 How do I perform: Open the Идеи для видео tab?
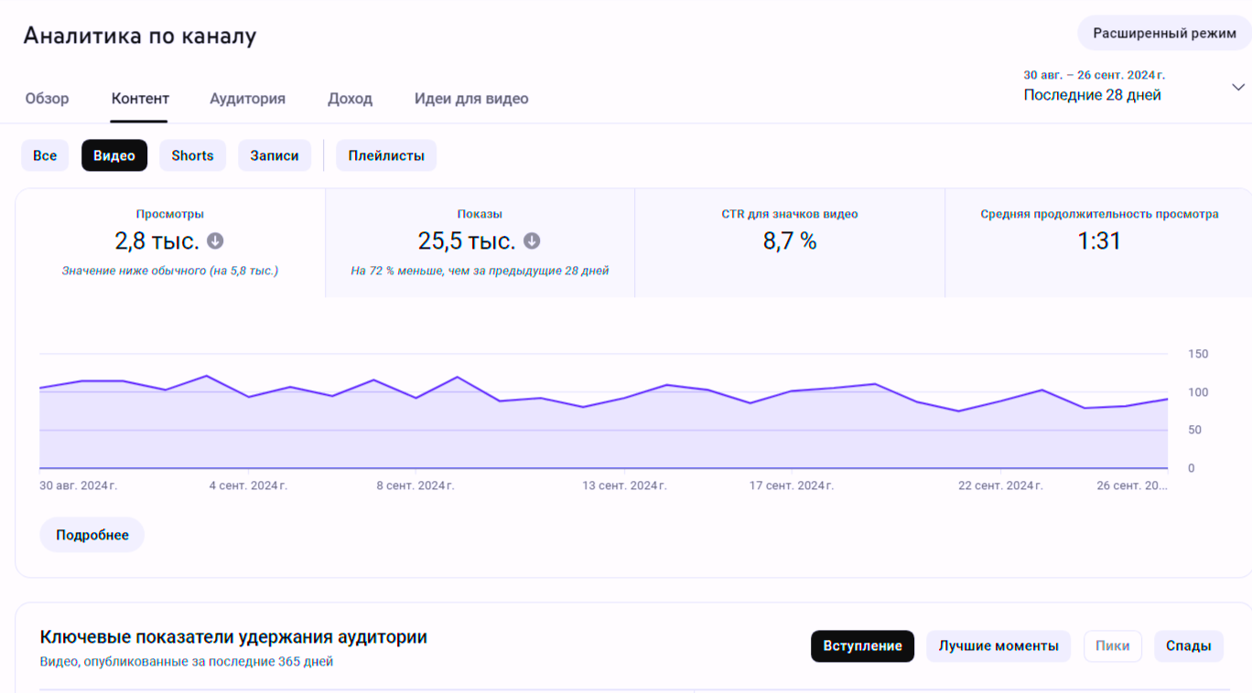pyautogui.click(x=471, y=99)
